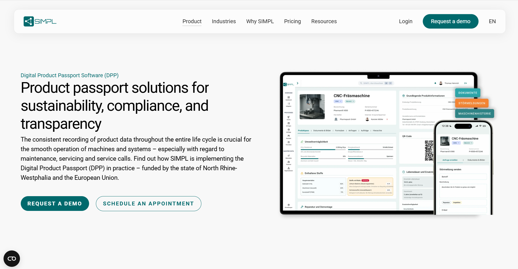
Task: Click SCHEDULE AN APPOINTMENT
Action: [x=148, y=204]
